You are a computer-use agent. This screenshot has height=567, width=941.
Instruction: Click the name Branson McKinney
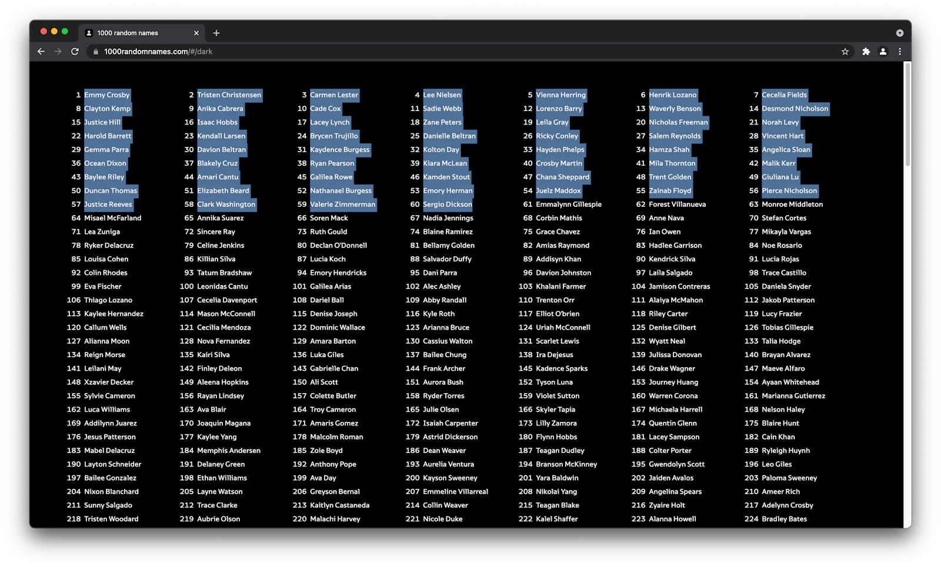[x=567, y=464]
